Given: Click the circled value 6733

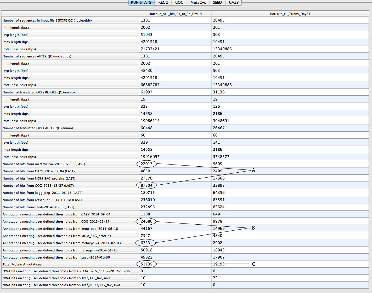Looking at the screenshot, I should (145, 243).
